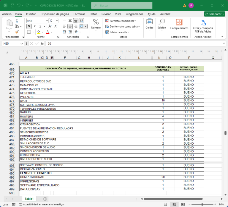Screen dimensions: 228x207
Task: Select the Table1 sheet tab
Action: click(29, 199)
